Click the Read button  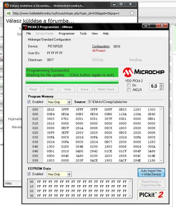[x=33, y=89]
